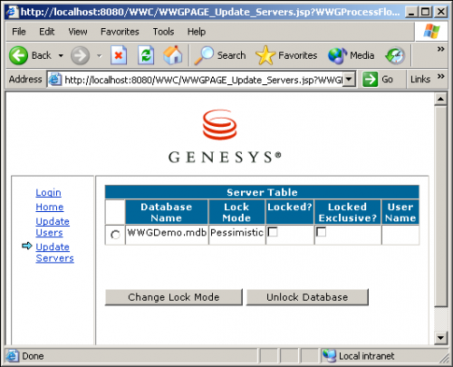Toggle the Locked? checkbox

(x=273, y=232)
